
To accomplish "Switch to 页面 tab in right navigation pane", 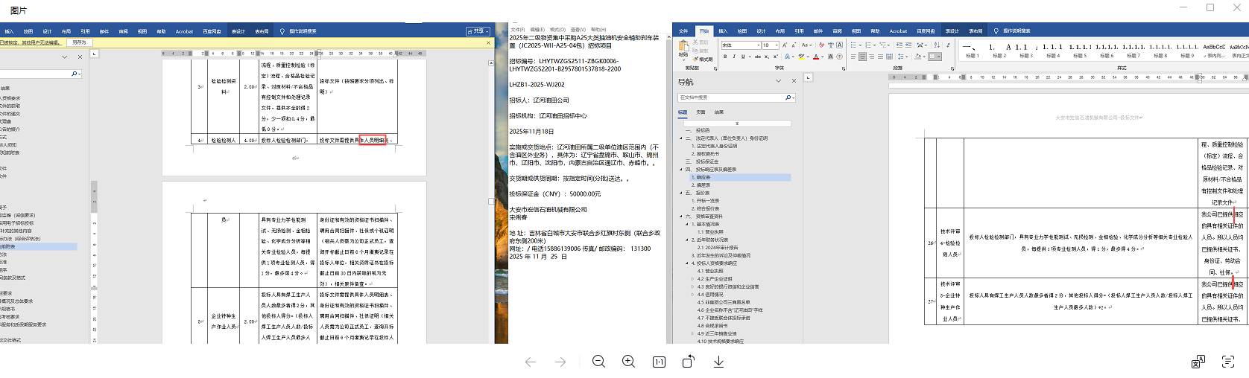I will point(701,112).
